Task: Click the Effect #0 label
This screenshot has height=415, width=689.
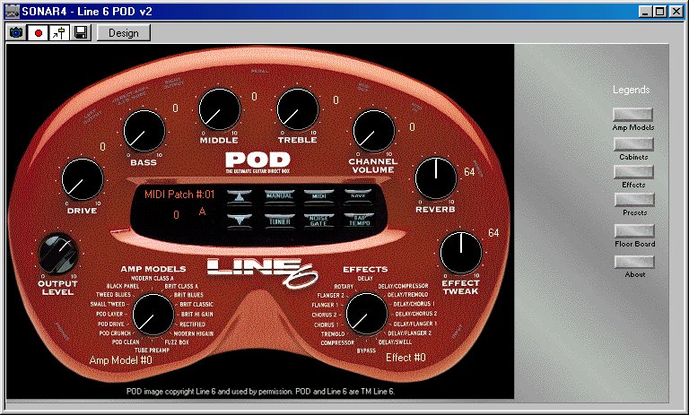Action: 406,358
